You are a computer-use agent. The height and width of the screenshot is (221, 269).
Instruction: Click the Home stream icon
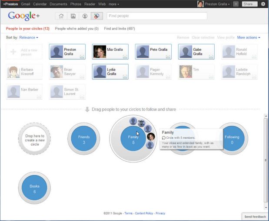click(x=61, y=16)
